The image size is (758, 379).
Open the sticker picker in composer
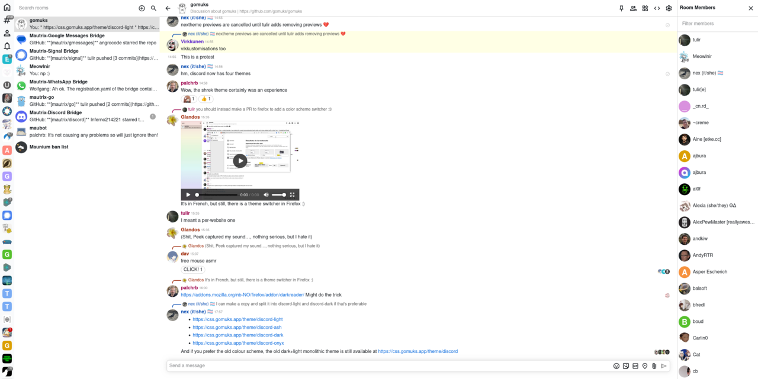pos(626,366)
